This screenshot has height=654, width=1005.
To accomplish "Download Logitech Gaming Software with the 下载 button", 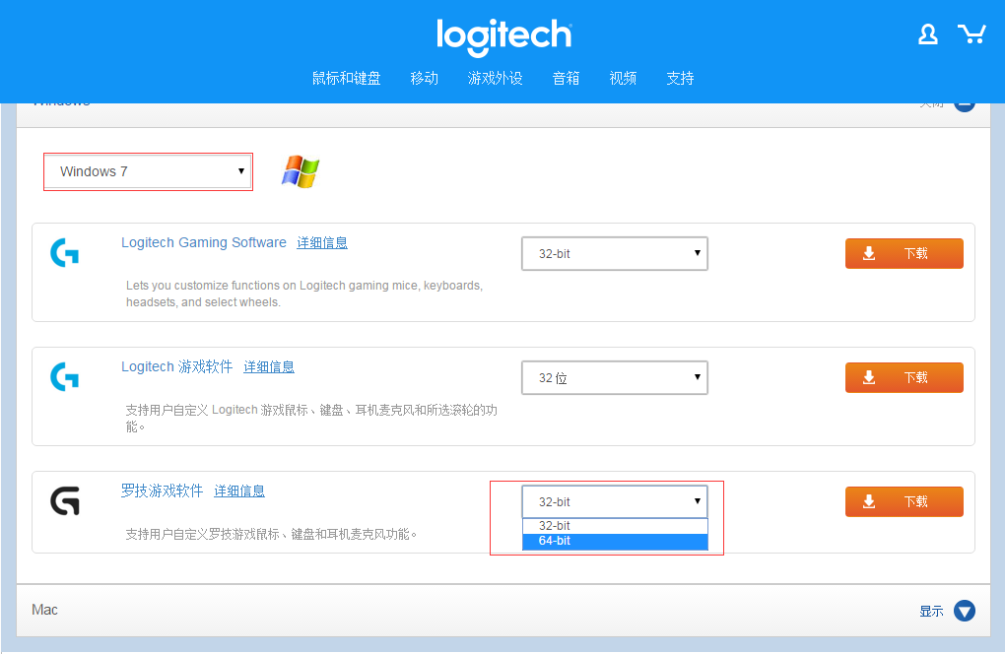I will (x=904, y=254).
